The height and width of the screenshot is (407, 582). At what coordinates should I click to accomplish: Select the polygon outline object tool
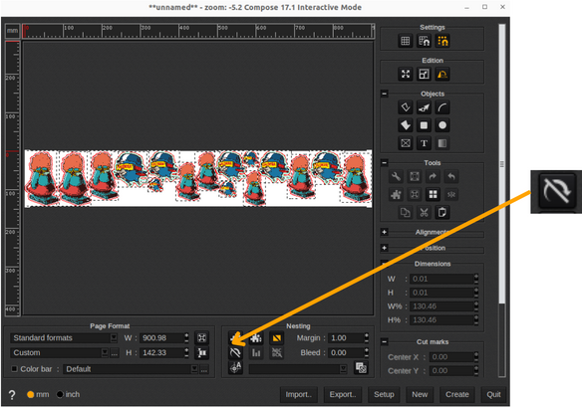[406, 107]
